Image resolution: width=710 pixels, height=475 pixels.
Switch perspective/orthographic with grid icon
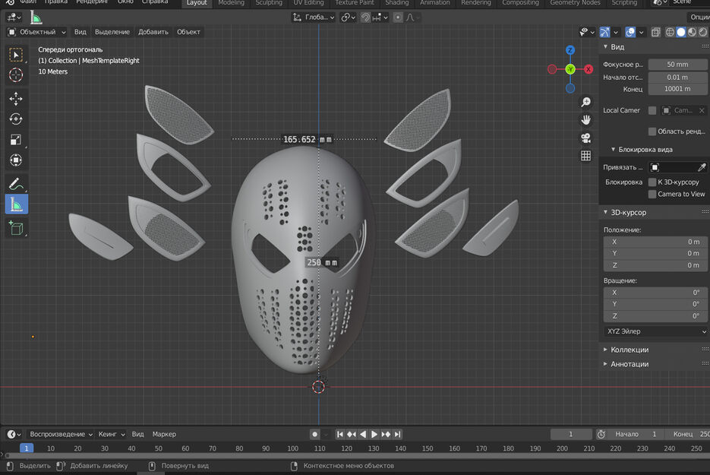tap(586, 156)
